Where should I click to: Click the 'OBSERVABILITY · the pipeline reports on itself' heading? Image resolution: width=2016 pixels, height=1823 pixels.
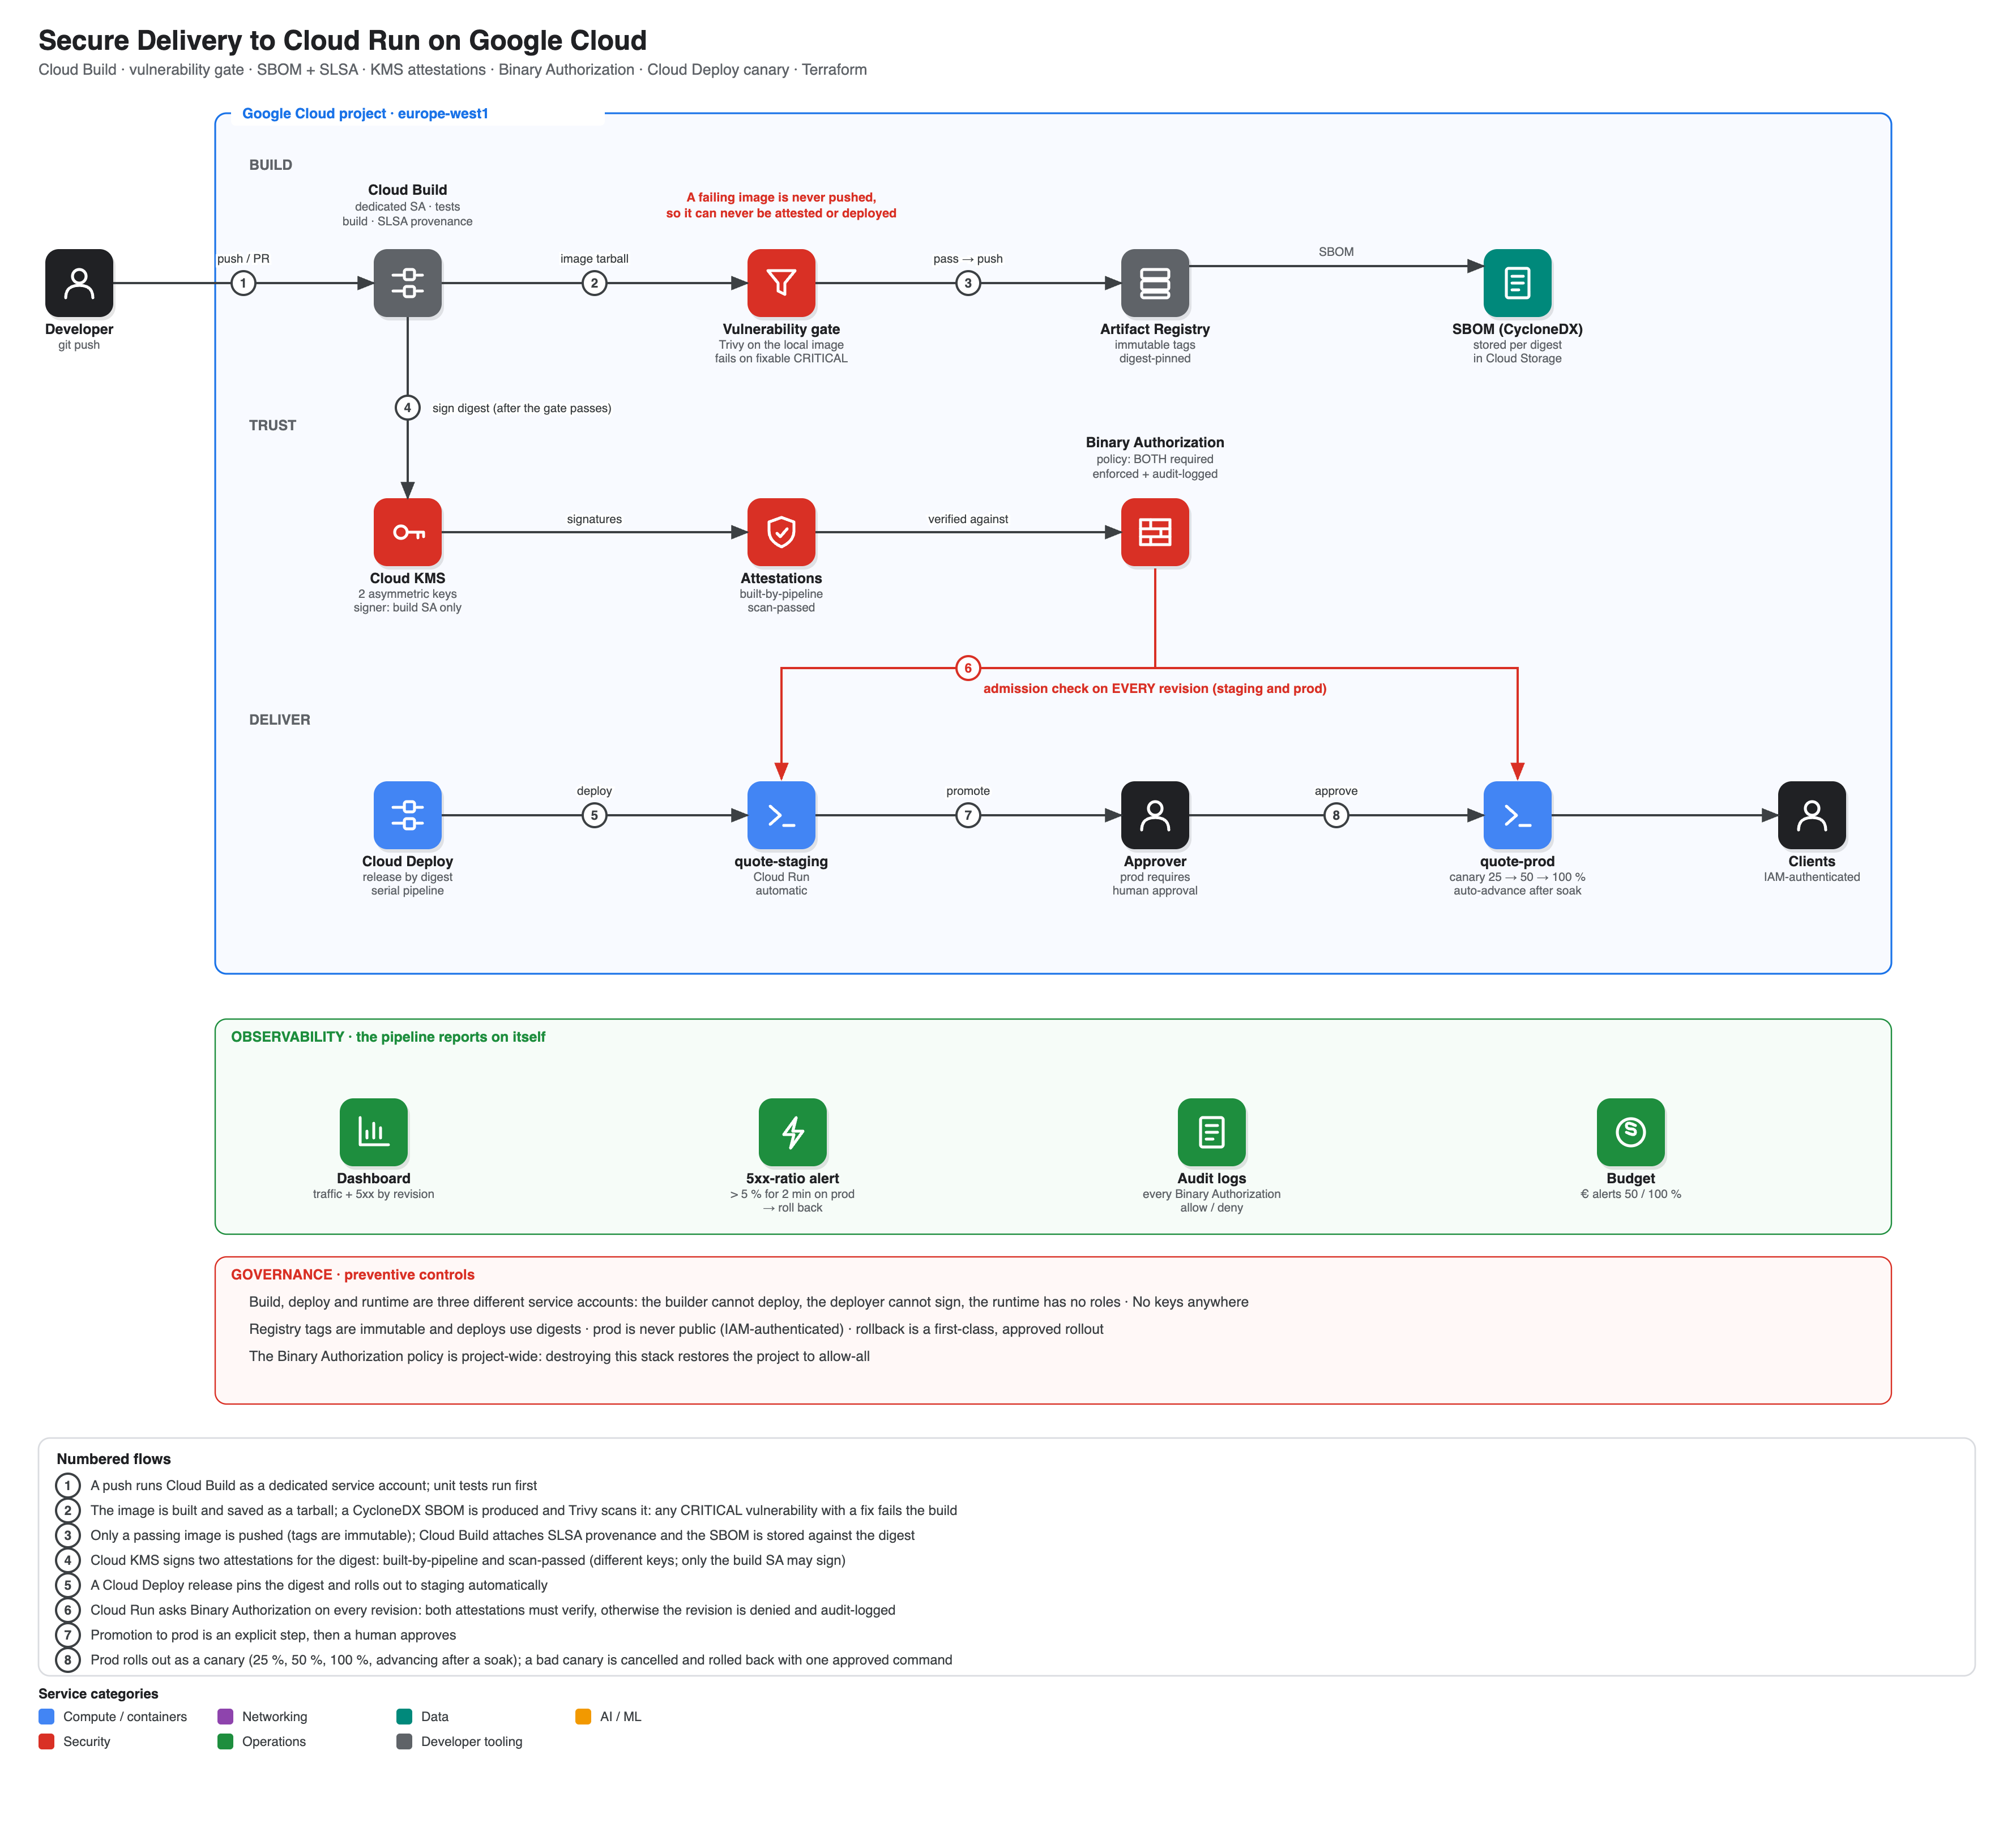tap(388, 1037)
